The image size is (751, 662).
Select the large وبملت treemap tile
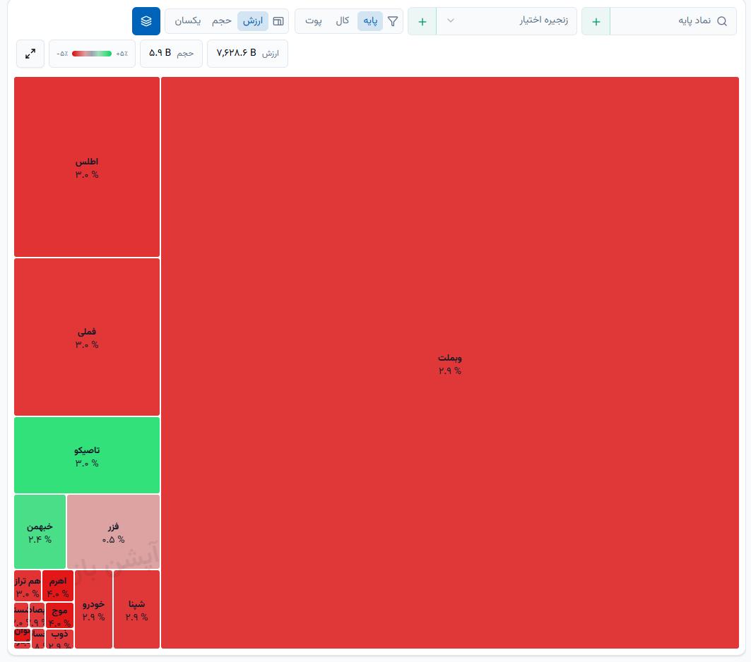(450, 363)
